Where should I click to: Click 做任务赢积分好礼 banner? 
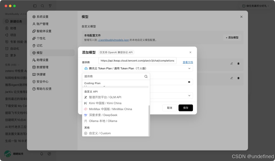point(256,6)
